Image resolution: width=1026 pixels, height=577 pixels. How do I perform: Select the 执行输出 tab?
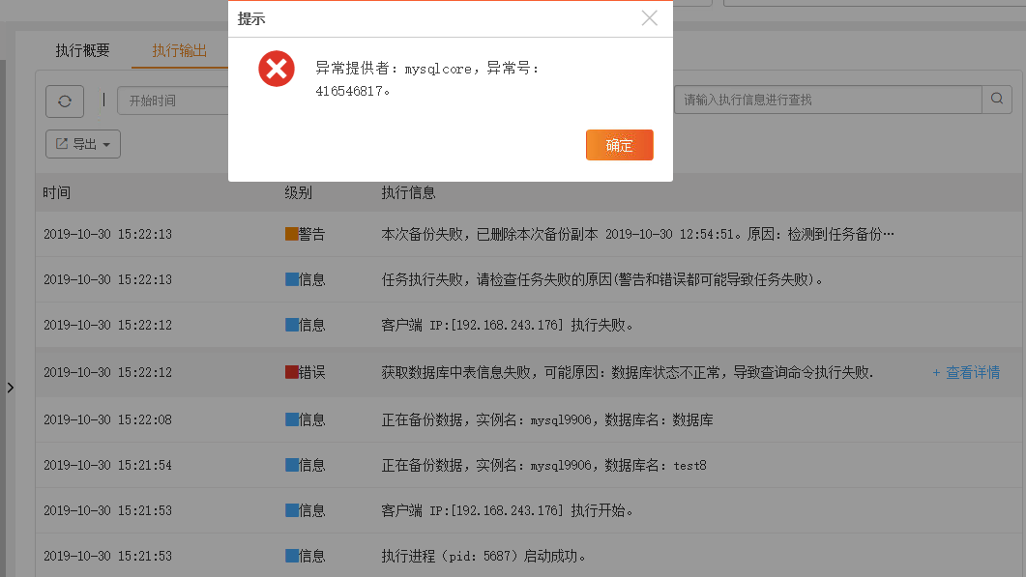179,50
